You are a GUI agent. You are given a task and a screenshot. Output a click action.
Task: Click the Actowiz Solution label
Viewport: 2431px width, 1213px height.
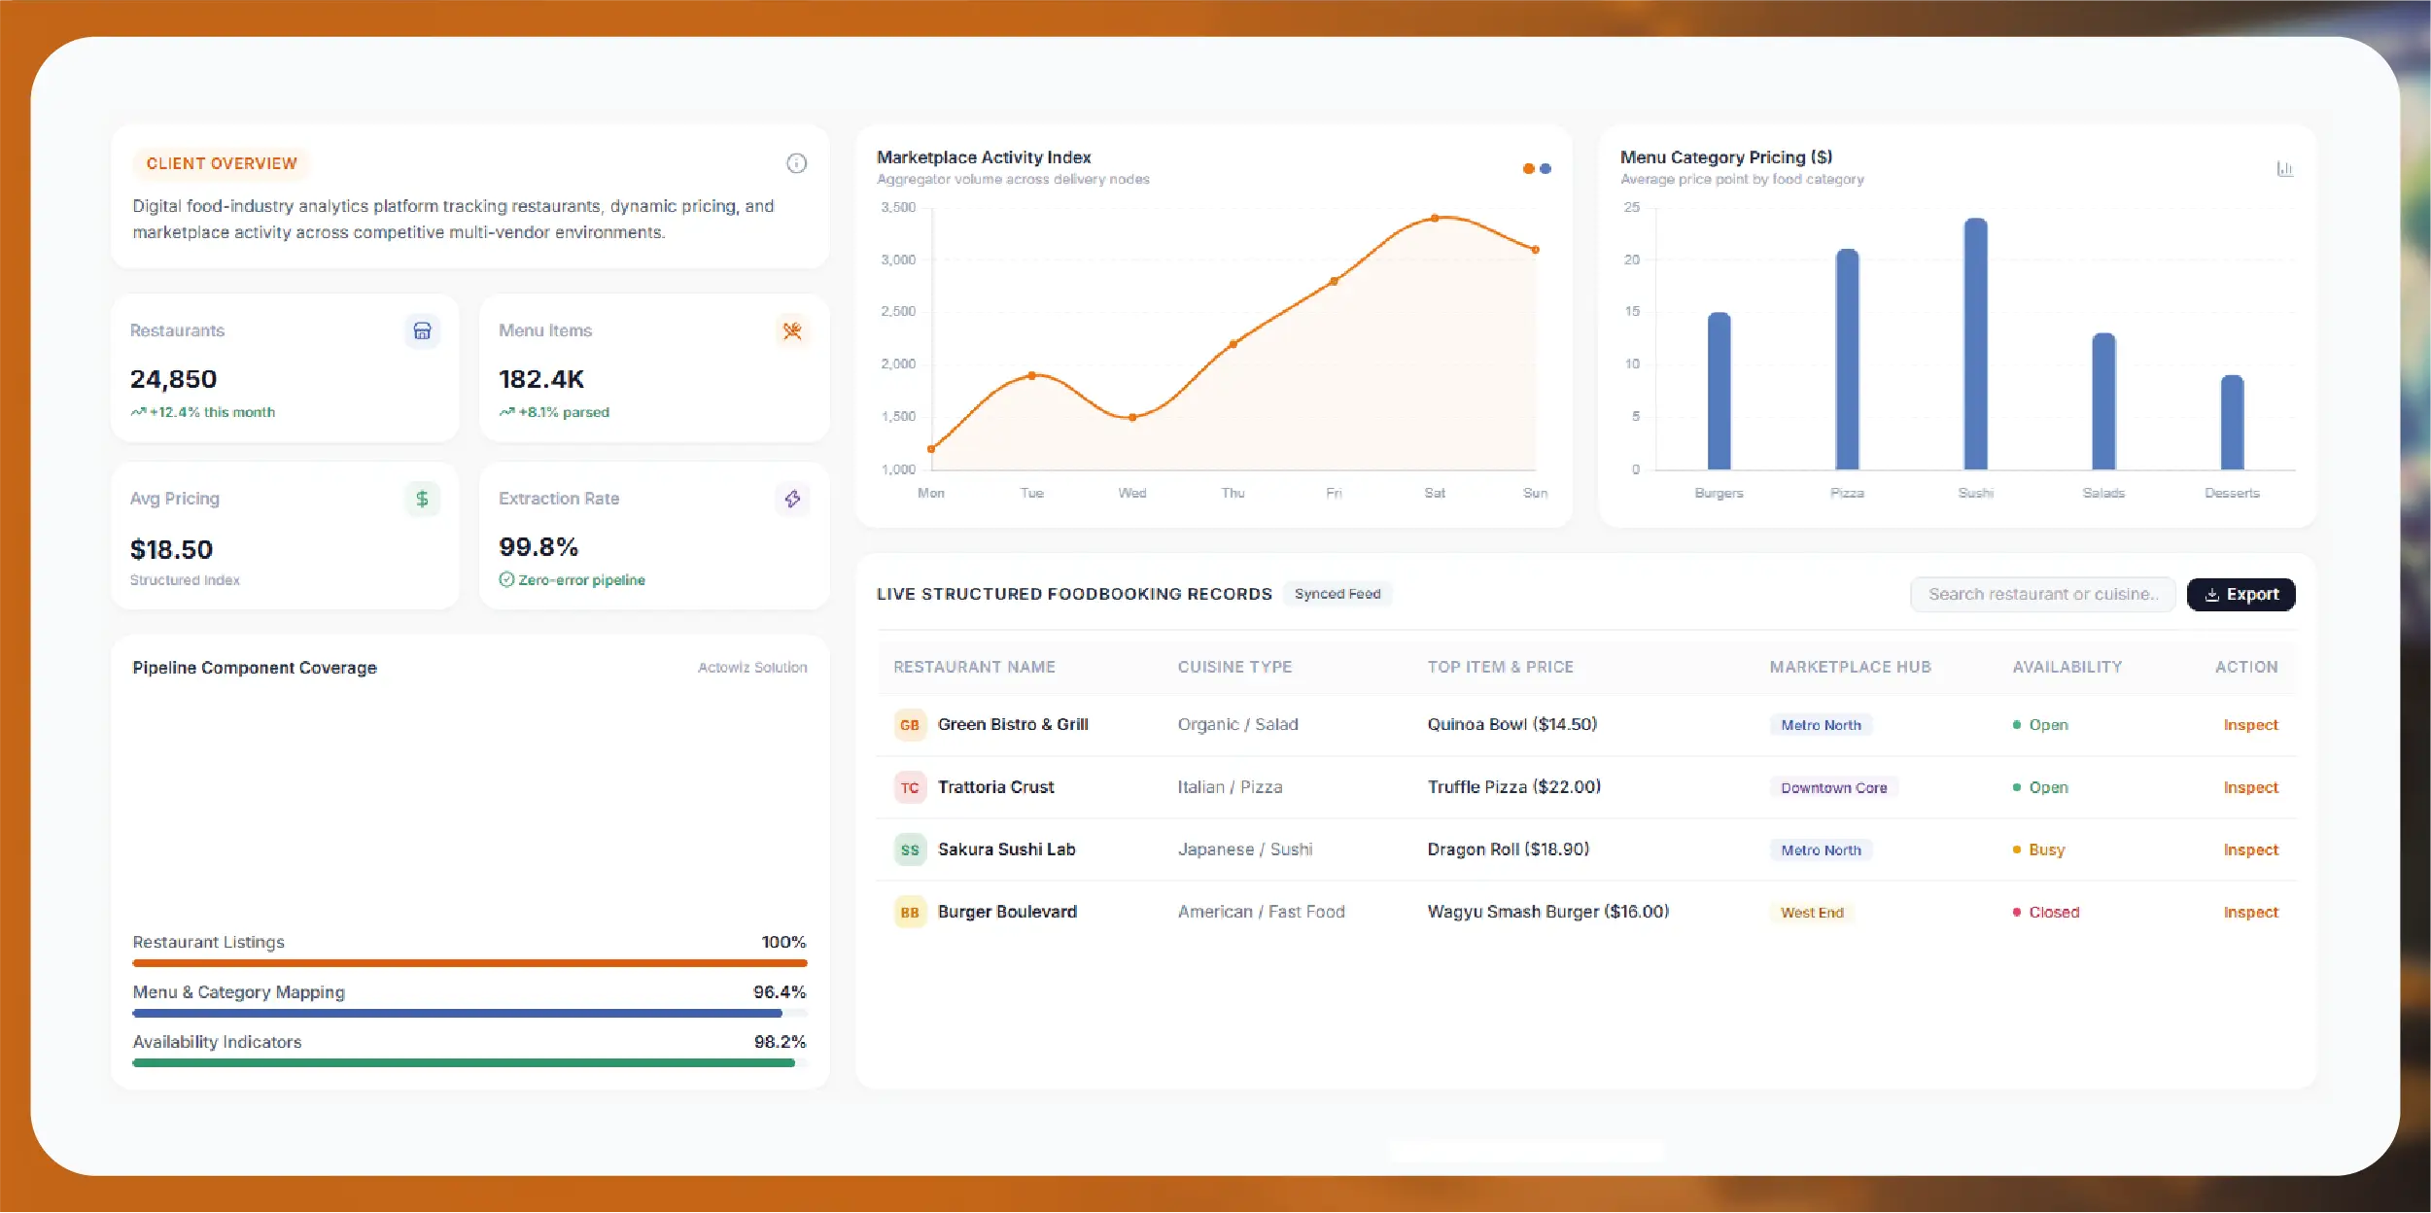click(752, 668)
